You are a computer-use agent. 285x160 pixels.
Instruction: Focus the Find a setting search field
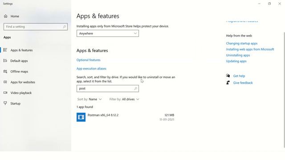[36, 27]
